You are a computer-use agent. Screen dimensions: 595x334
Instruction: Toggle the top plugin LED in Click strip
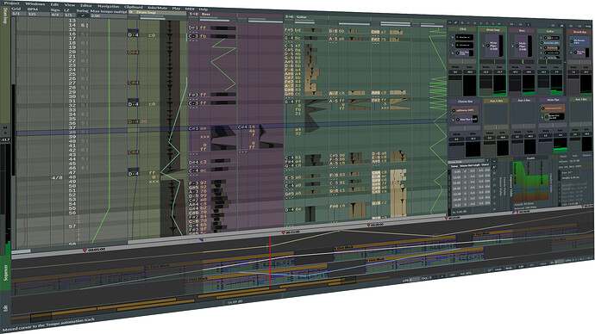tap(457, 37)
